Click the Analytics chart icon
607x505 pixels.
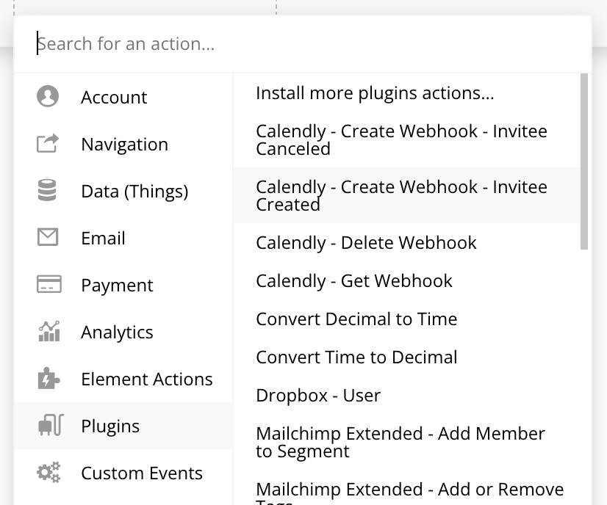tap(49, 331)
